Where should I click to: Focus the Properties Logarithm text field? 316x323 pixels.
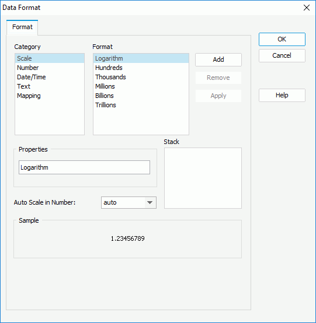point(84,167)
